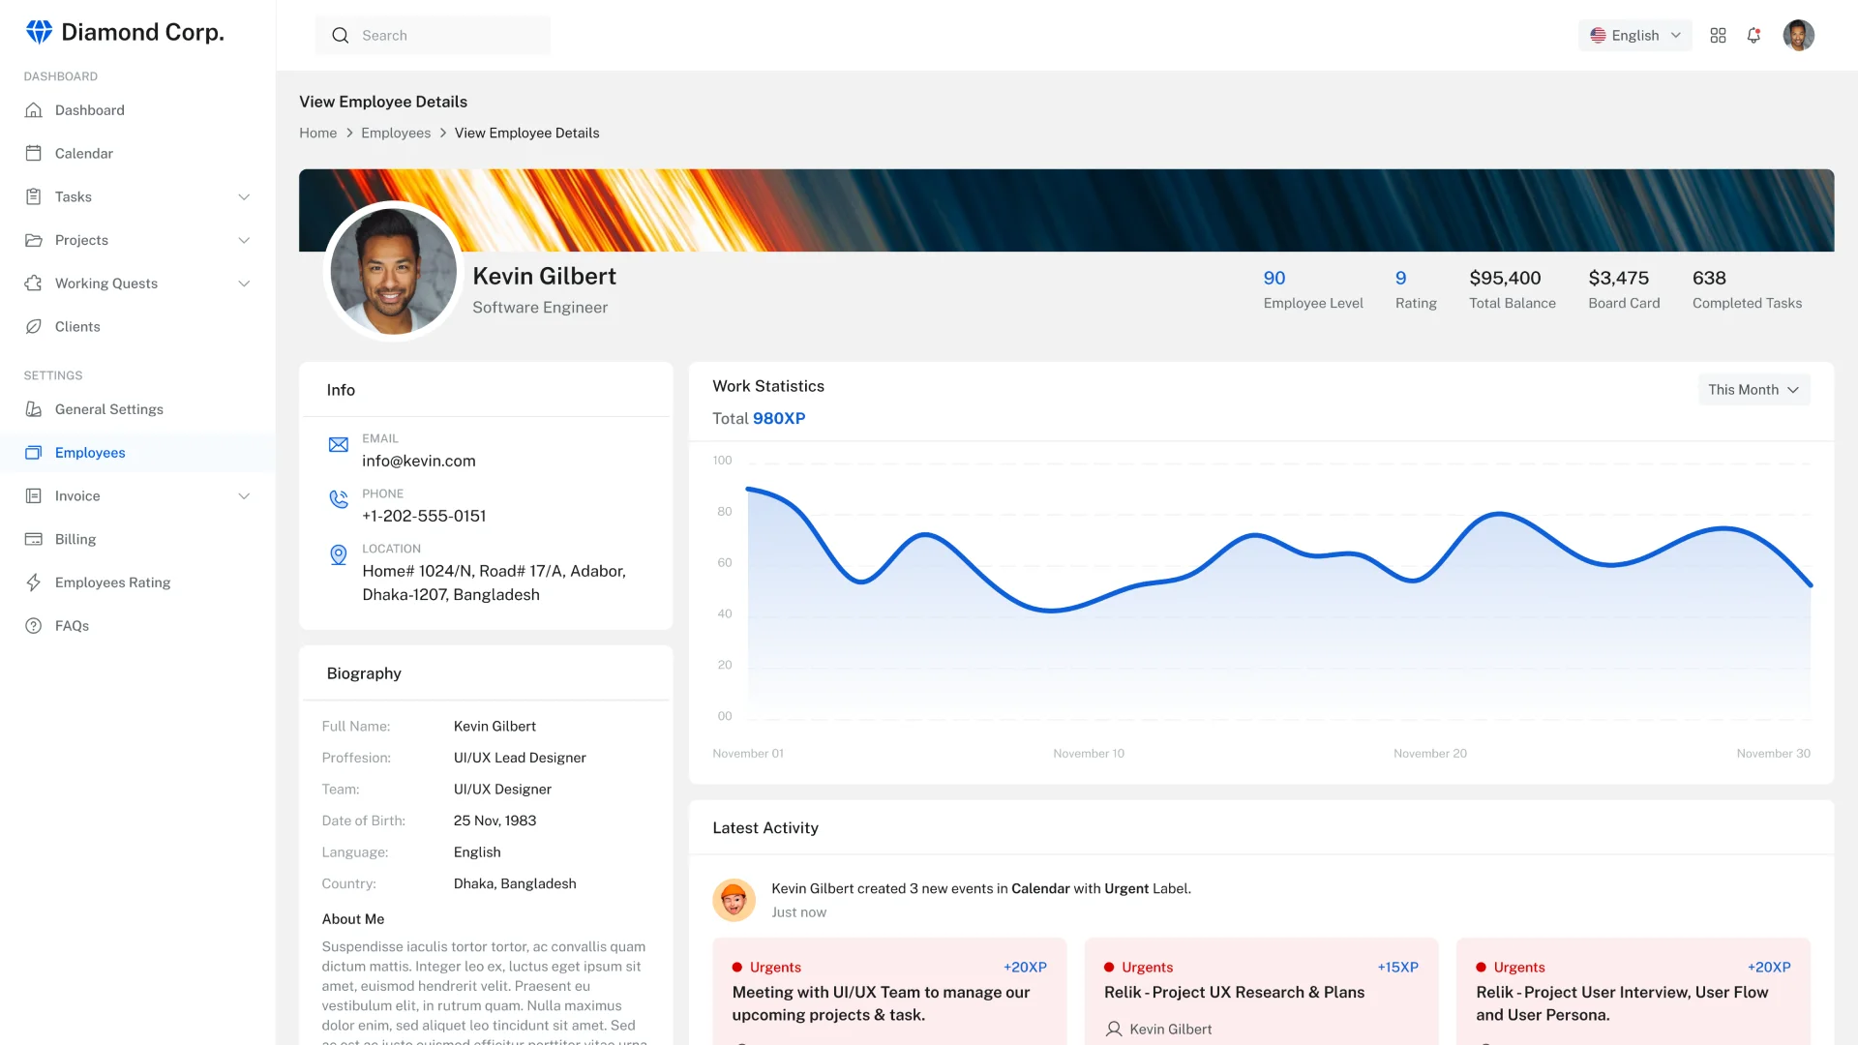Click the email envelope icon
1858x1045 pixels.
(x=339, y=445)
